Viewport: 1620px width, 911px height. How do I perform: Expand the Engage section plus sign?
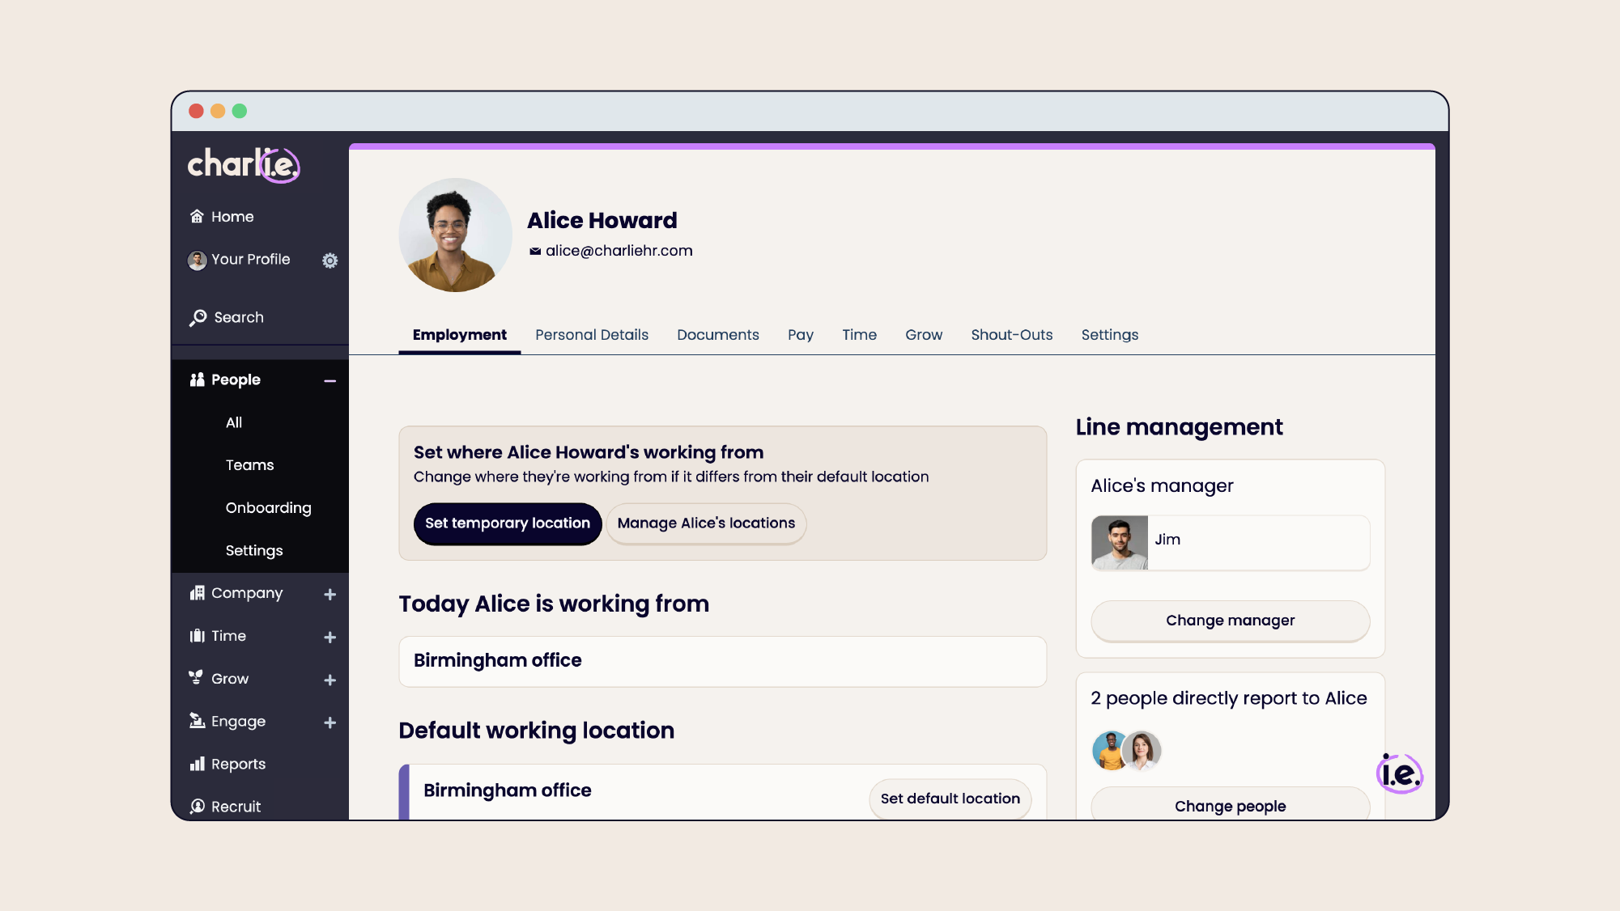tap(330, 722)
